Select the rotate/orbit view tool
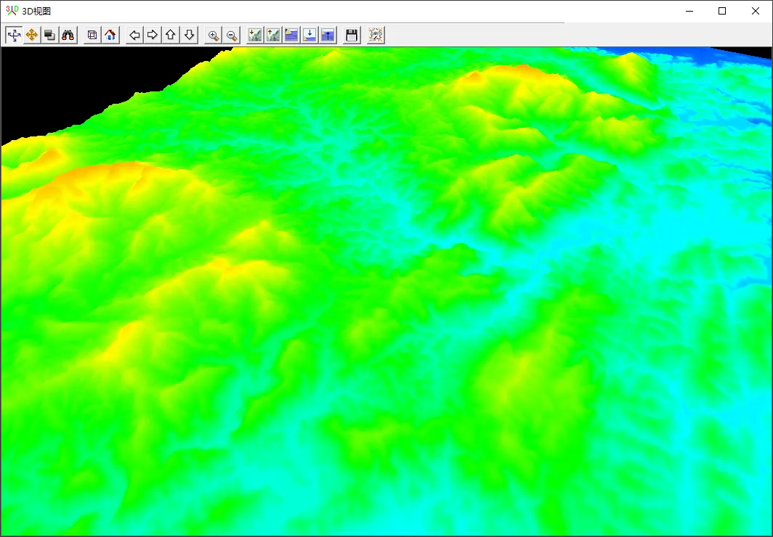The height and width of the screenshot is (537, 773). pyautogui.click(x=14, y=35)
